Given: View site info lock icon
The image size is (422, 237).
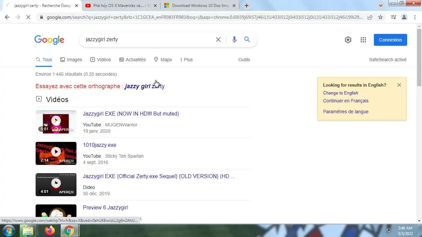Looking at the screenshot, I should coord(41,17).
